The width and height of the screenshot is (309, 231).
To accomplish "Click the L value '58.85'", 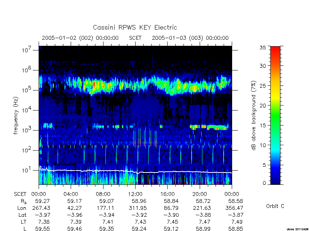I will click(236, 229).
